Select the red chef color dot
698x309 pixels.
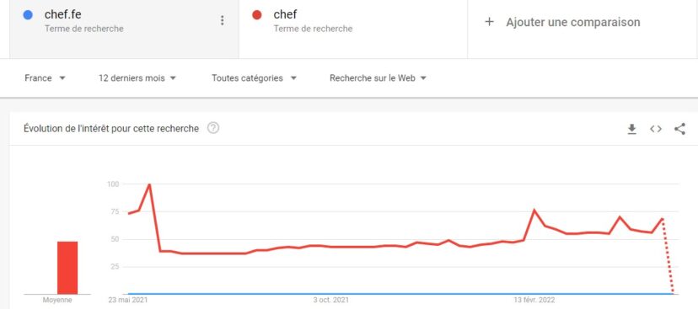tap(256, 15)
